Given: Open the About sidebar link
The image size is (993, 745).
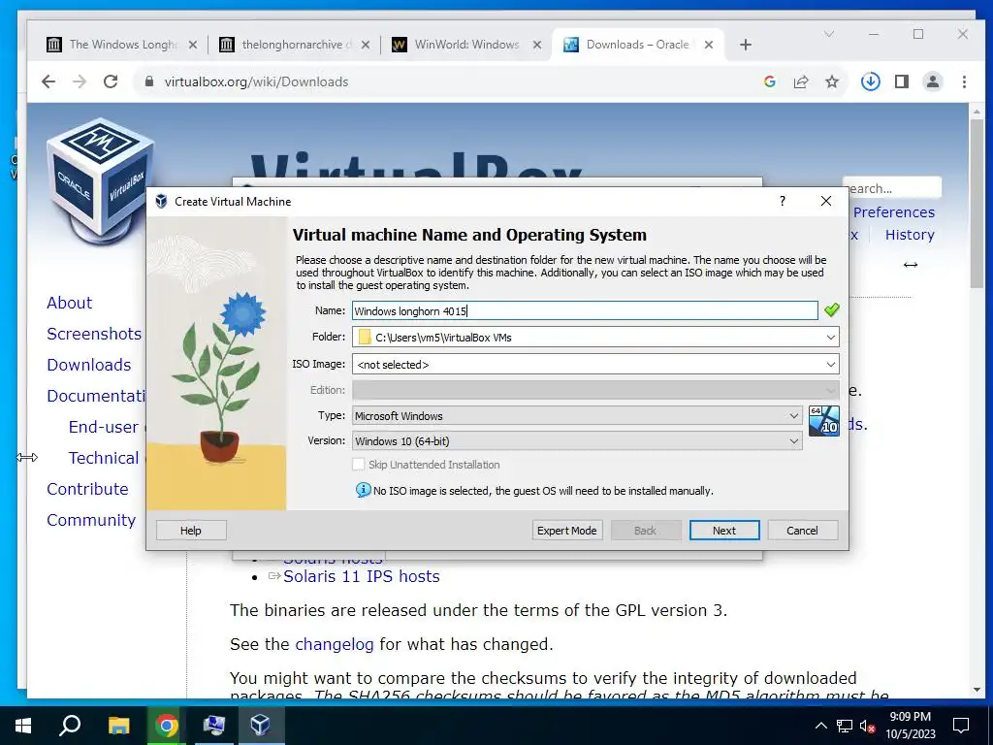Looking at the screenshot, I should pyautogui.click(x=69, y=303).
